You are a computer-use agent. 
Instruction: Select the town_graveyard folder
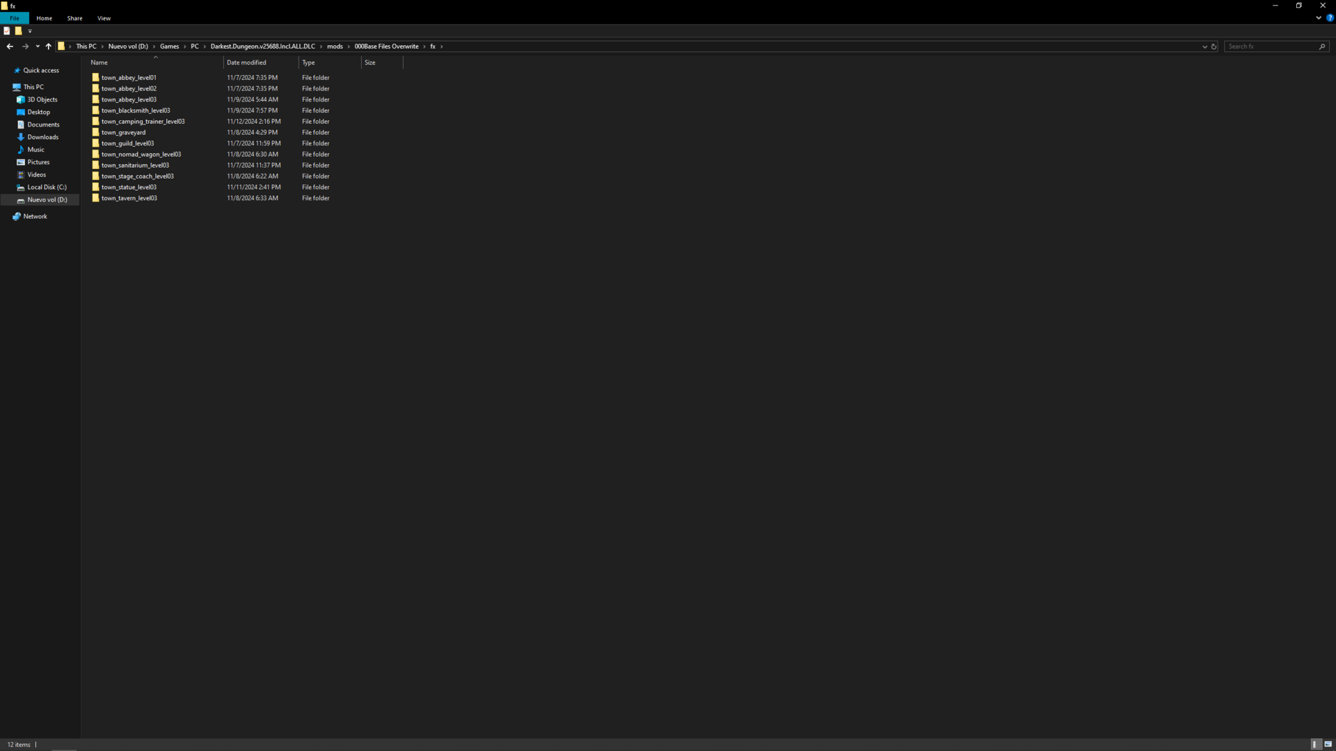(x=123, y=133)
